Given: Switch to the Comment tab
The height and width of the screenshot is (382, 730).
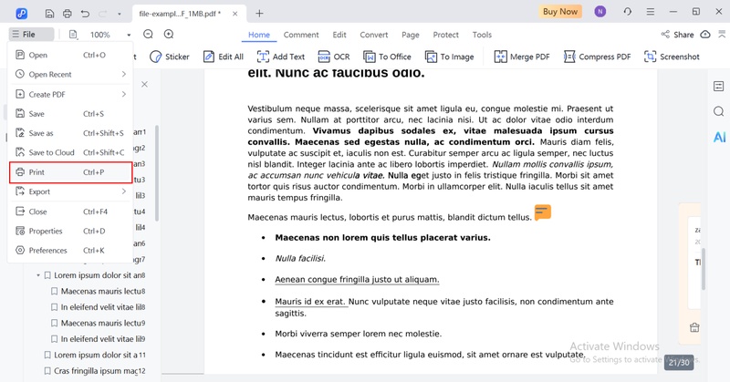Looking at the screenshot, I should (301, 35).
